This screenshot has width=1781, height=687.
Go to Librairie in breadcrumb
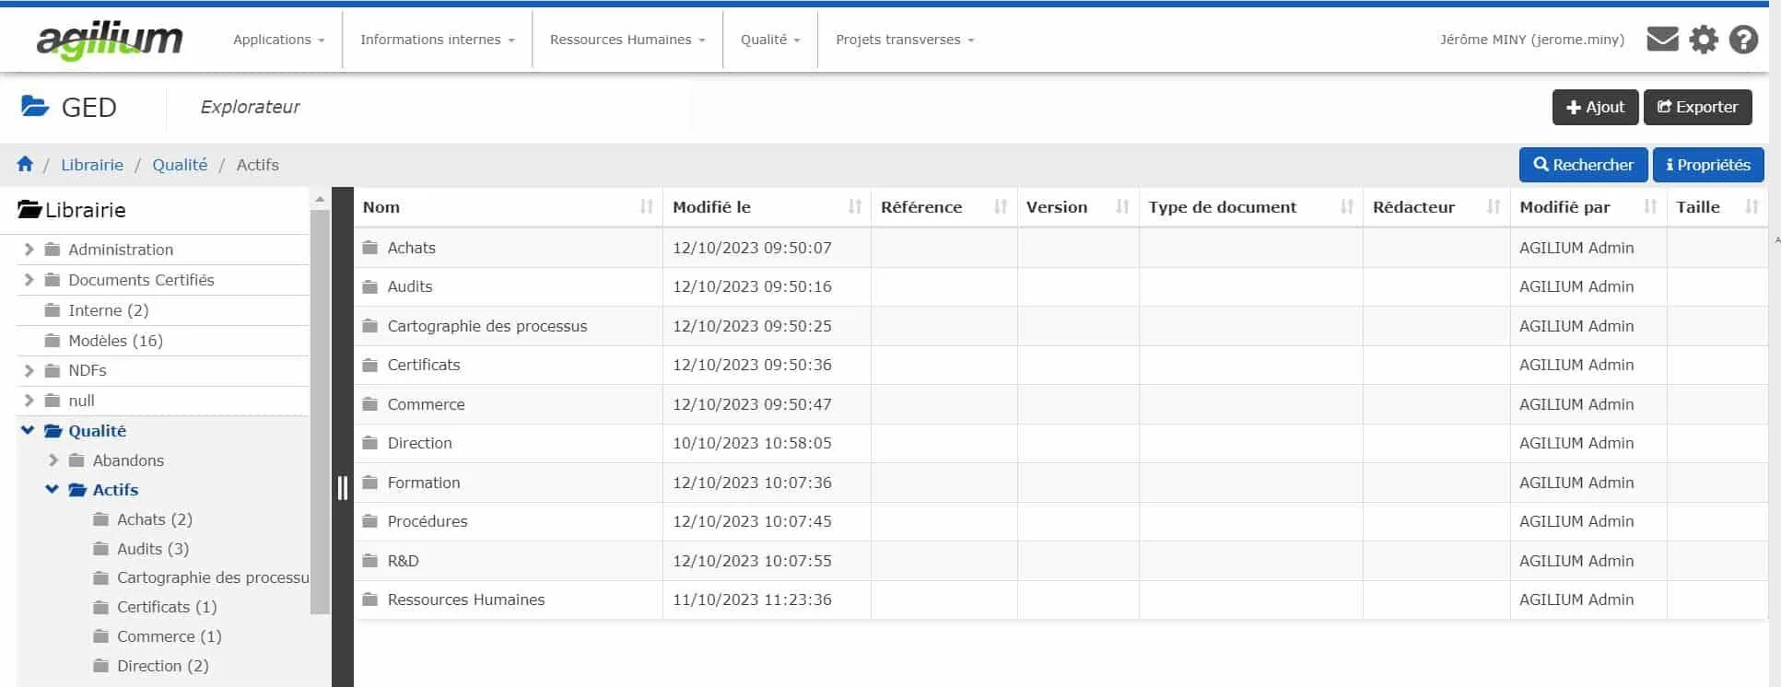click(x=92, y=165)
